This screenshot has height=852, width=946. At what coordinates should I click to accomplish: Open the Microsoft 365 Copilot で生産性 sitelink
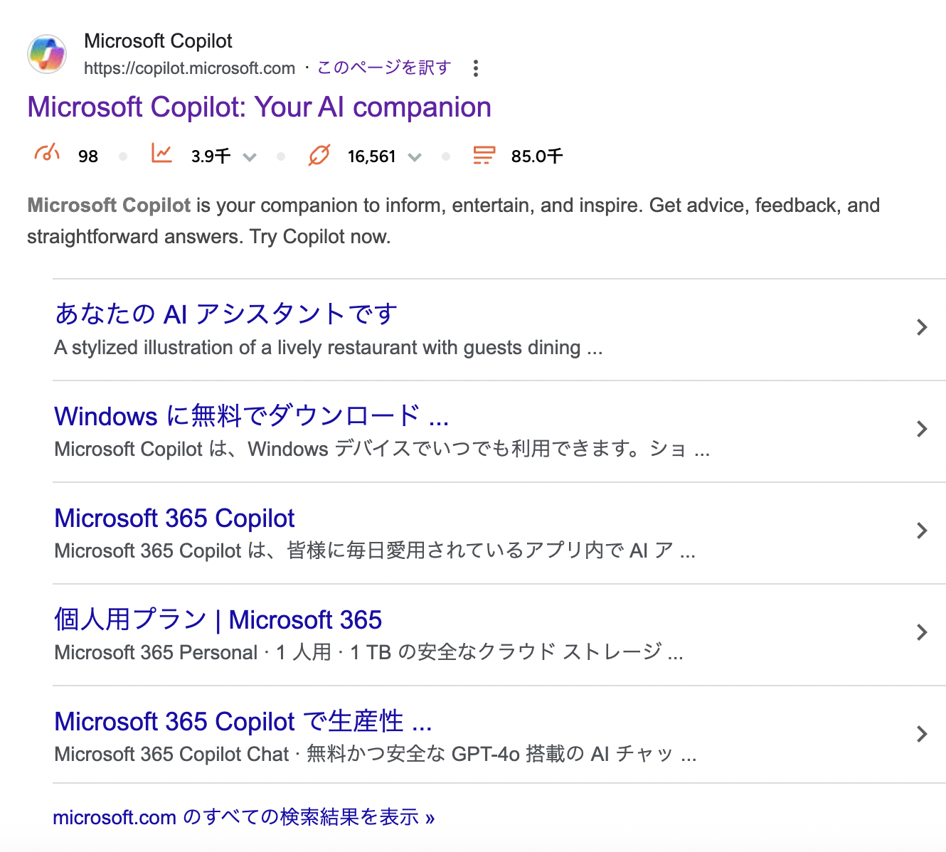click(243, 721)
